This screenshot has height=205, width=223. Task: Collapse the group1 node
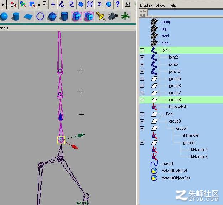pyautogui.click(x=142, y=128)
